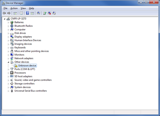This screenshot has width=160, height=116.
Task: Click the Ports (COM & LPT) icon
Action: (12, 69)
